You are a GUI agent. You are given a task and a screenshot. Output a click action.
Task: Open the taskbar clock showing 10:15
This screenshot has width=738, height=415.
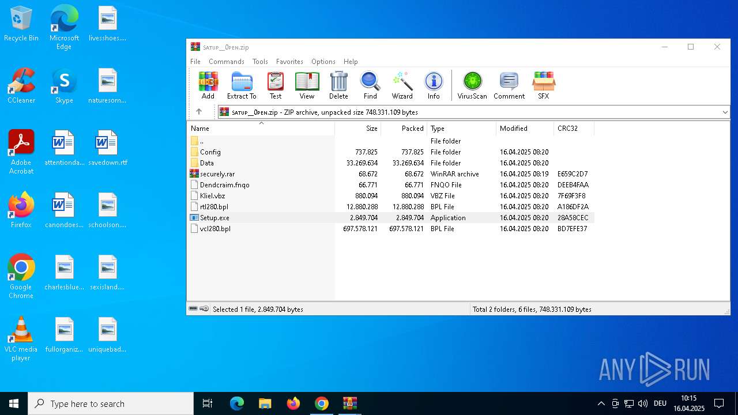(x=689, y=403)
